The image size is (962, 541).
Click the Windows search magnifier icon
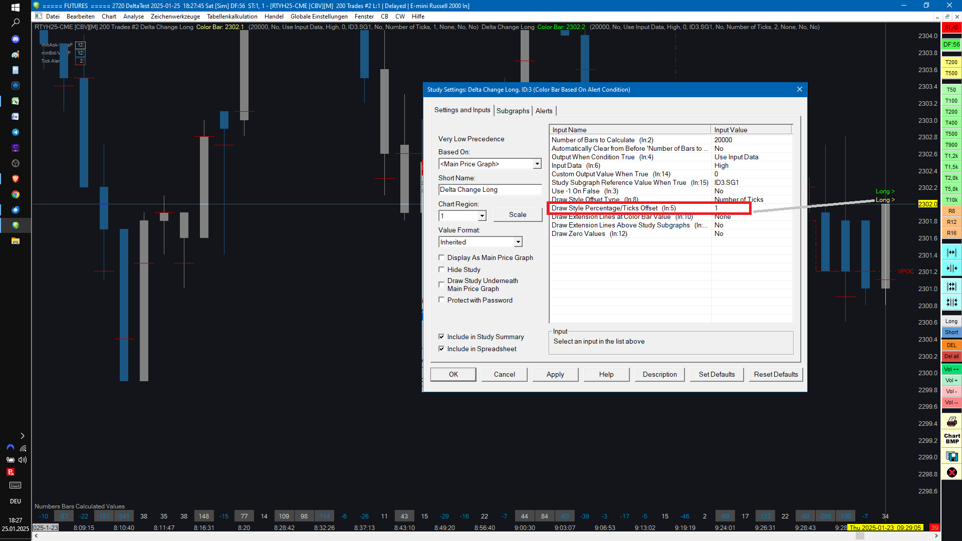16,23
